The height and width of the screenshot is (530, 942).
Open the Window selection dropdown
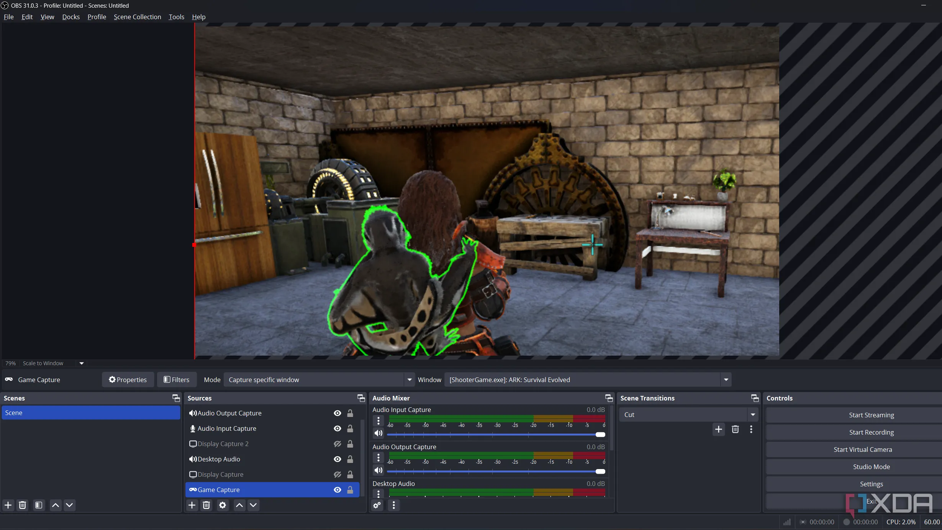726,380
